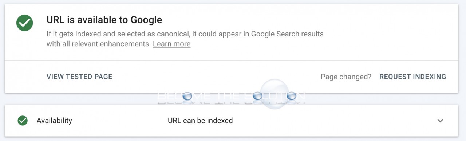Click the 'URL is available to Google' heading
The height and width of the screenshot is (141, 466).
104,20
